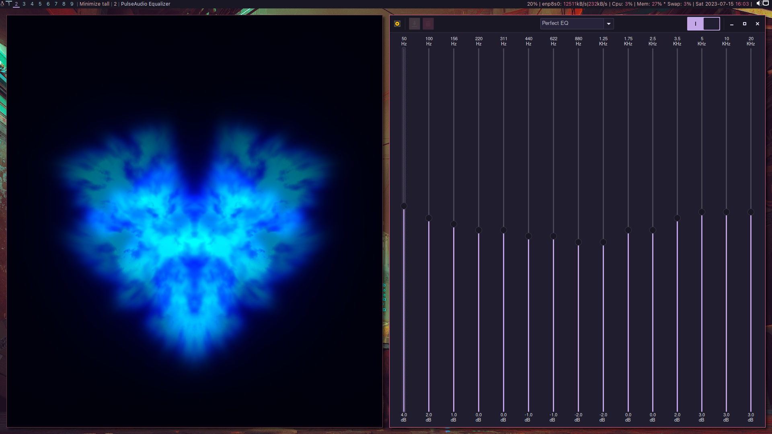Click the yellow equalizer app icon

pyautogui.click(x=397, y=24)
